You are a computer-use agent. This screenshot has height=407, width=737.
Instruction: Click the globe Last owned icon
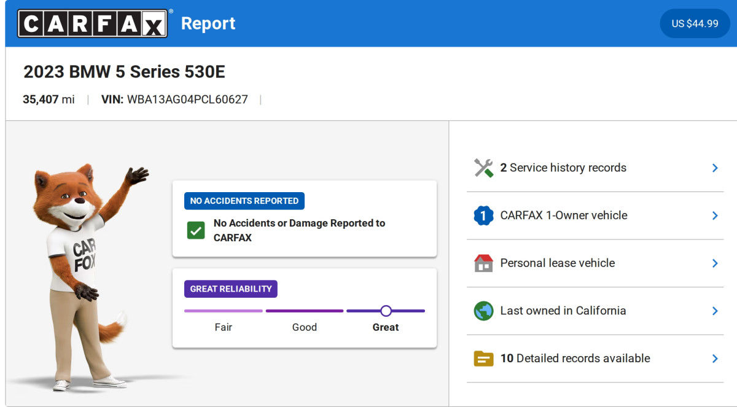pos(483,311)
